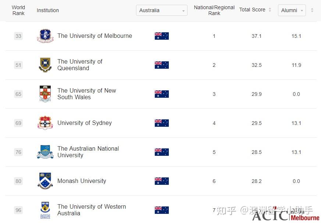Click alumni score 13.1 for University of Sydney
This screenshot has height=223, width=321.
(296, 123)
